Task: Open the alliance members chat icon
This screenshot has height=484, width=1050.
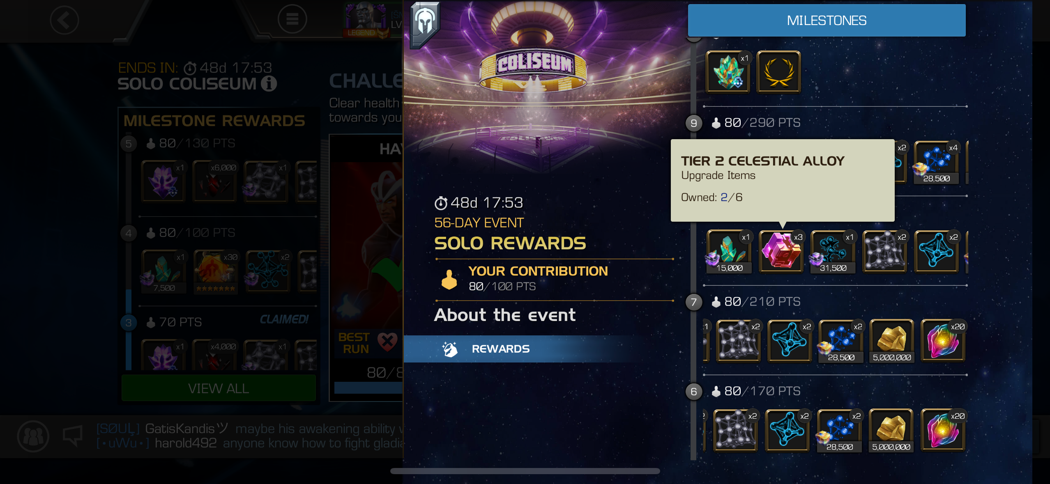Action: click(x=33, y=436)
